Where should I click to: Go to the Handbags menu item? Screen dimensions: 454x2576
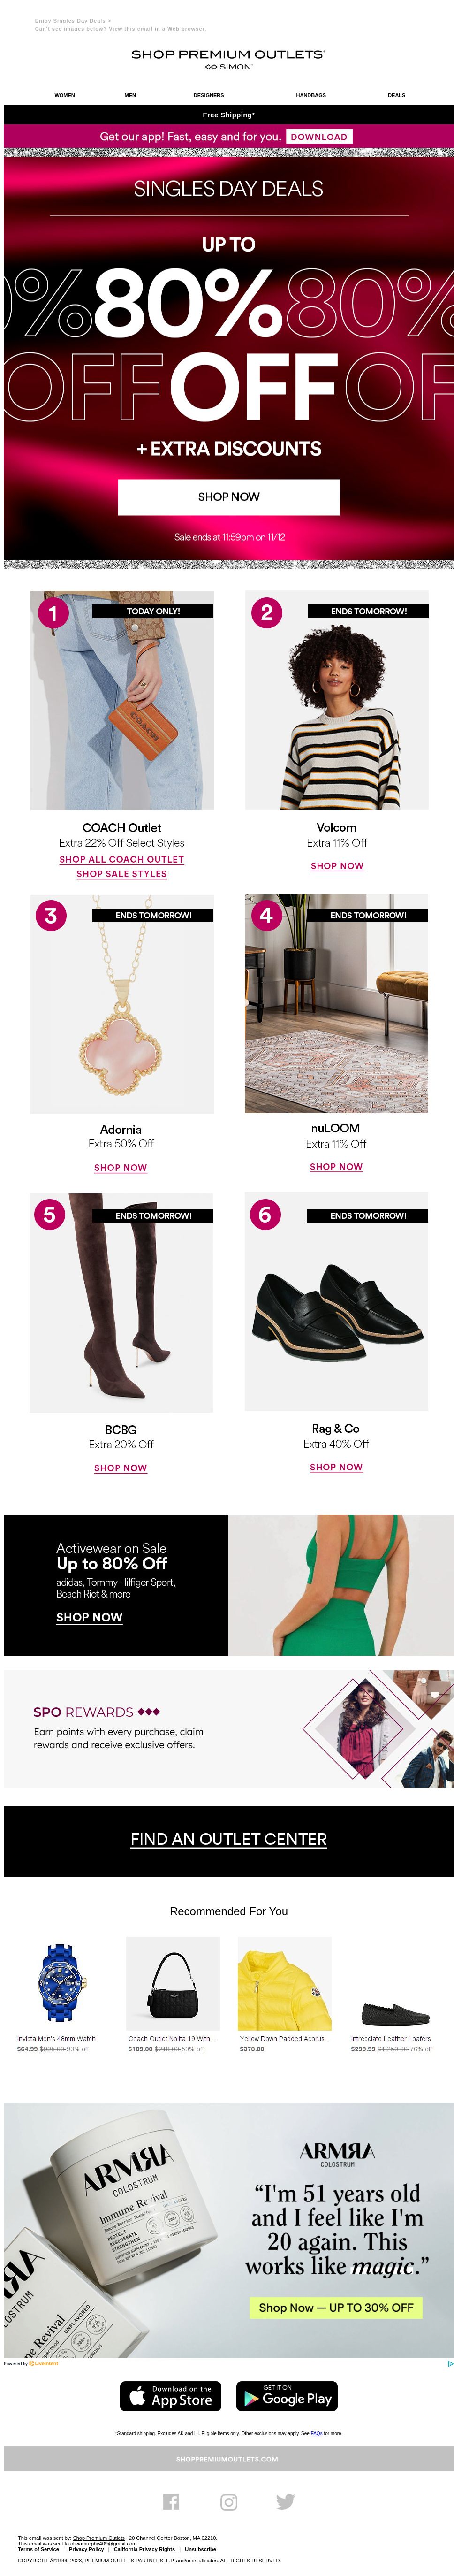(x=311, y=95)
